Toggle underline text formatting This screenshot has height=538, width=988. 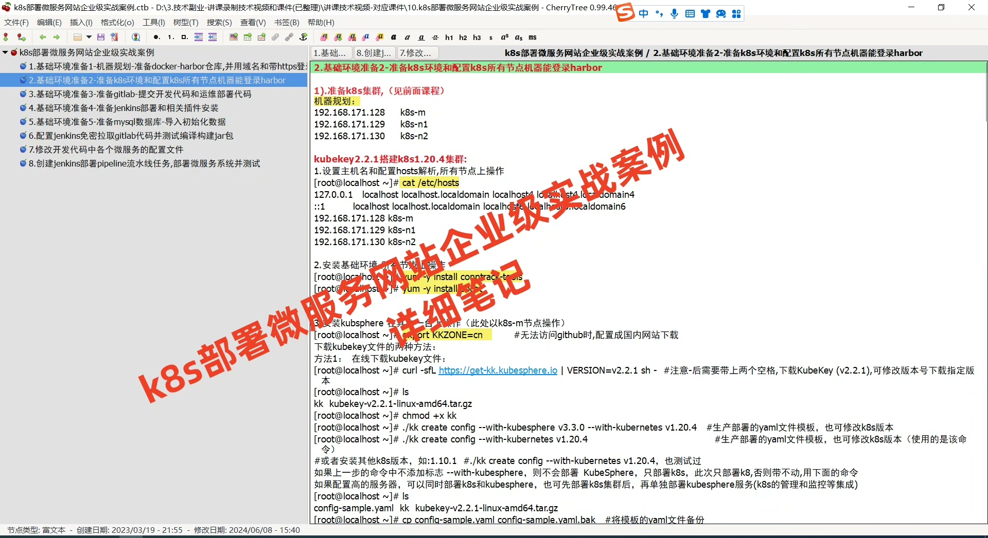click(x=421, y=37)
